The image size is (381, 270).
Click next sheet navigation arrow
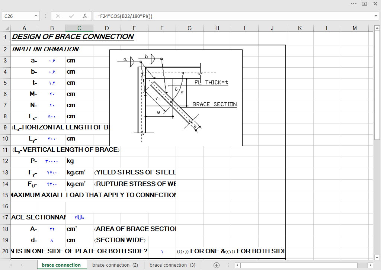[x=21, y=265]
